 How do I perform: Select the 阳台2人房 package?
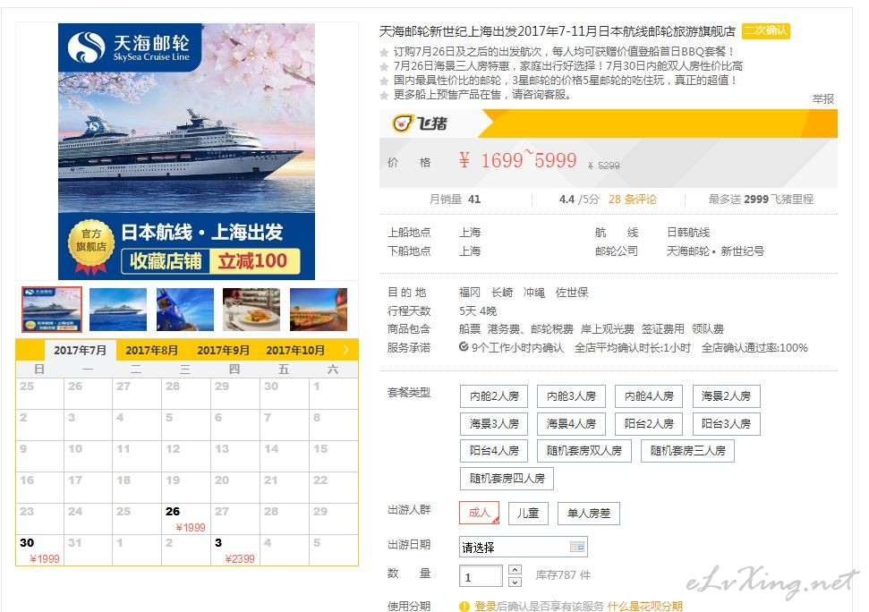click(x=649, y=424)
